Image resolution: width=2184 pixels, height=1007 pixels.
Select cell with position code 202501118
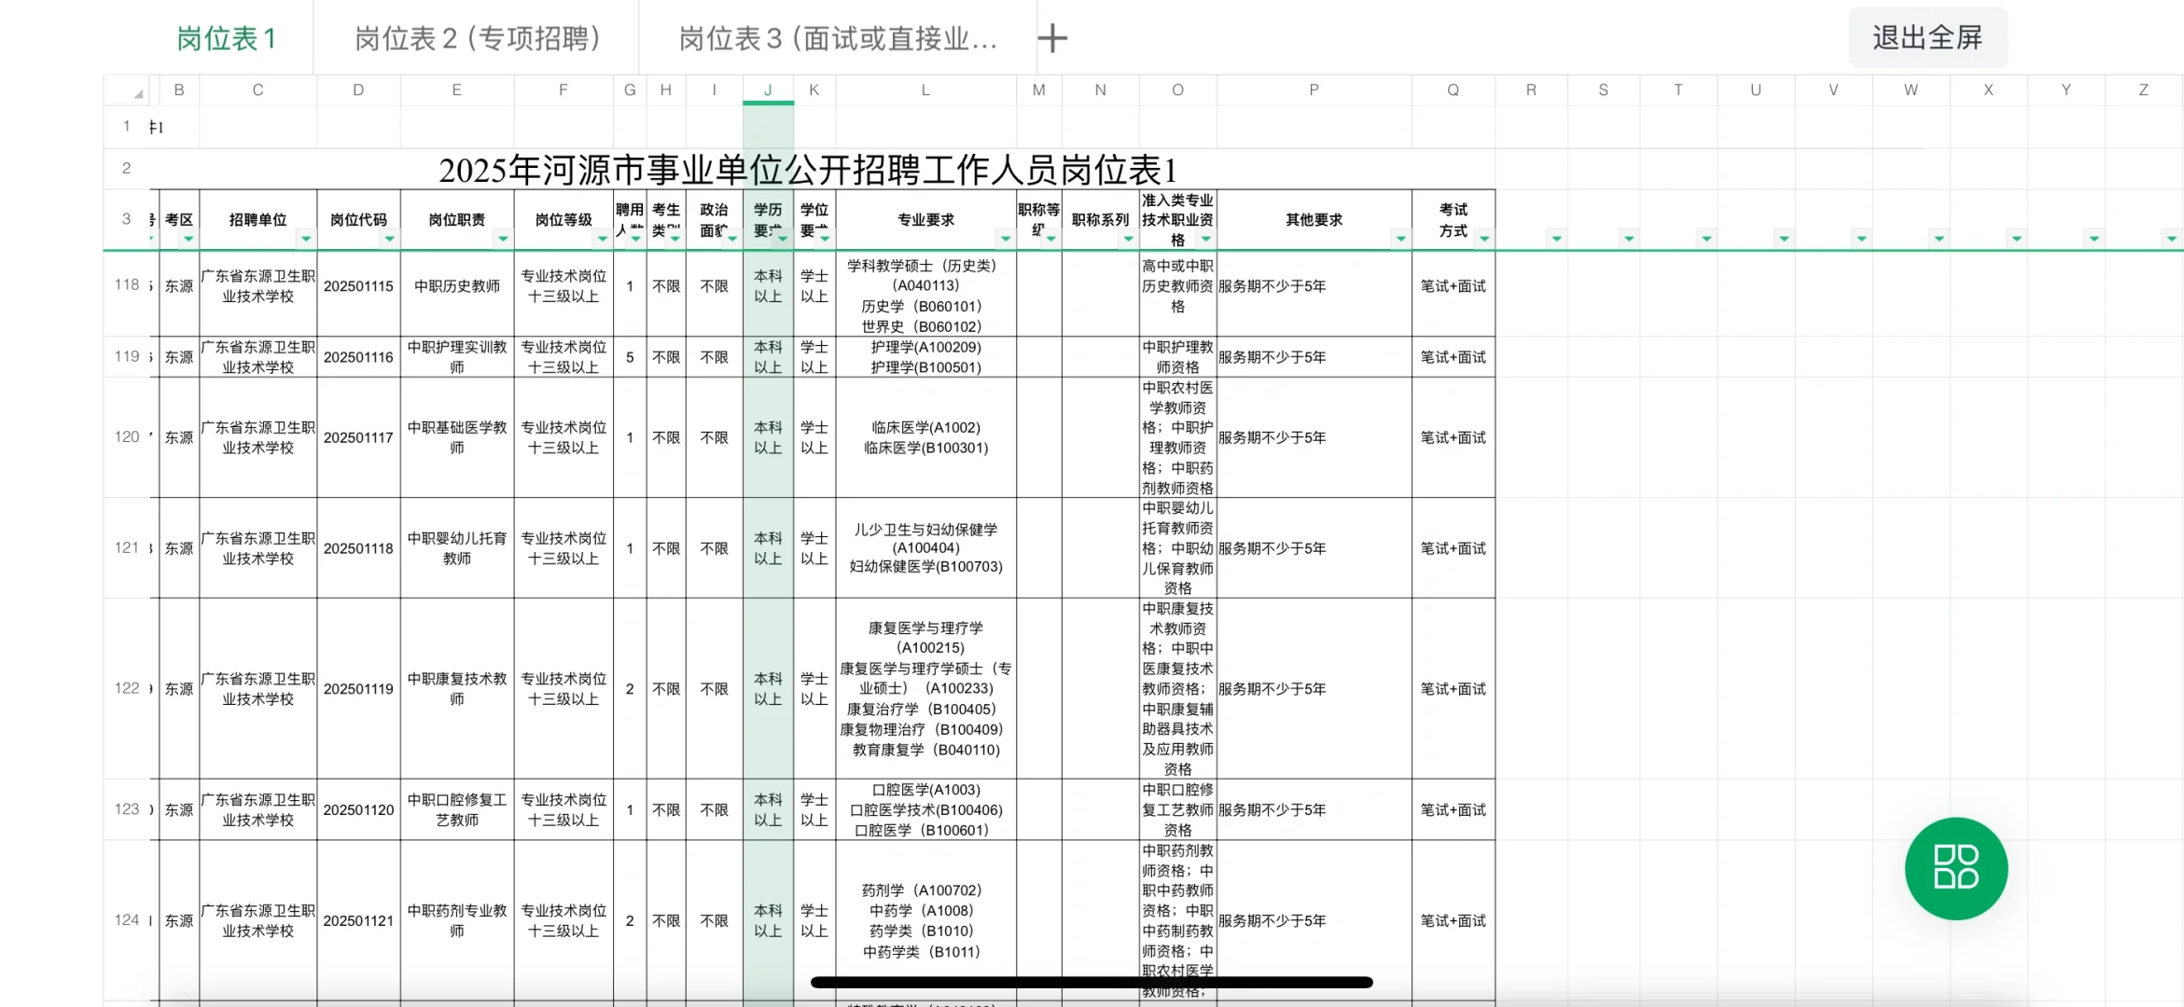point(358,548)
